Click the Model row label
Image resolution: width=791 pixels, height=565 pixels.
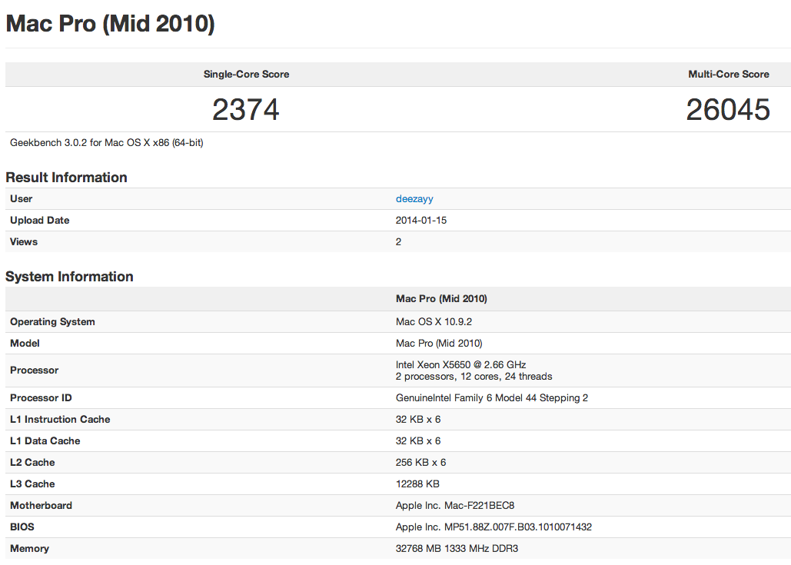pyautogui.click(x=25, y=344)
